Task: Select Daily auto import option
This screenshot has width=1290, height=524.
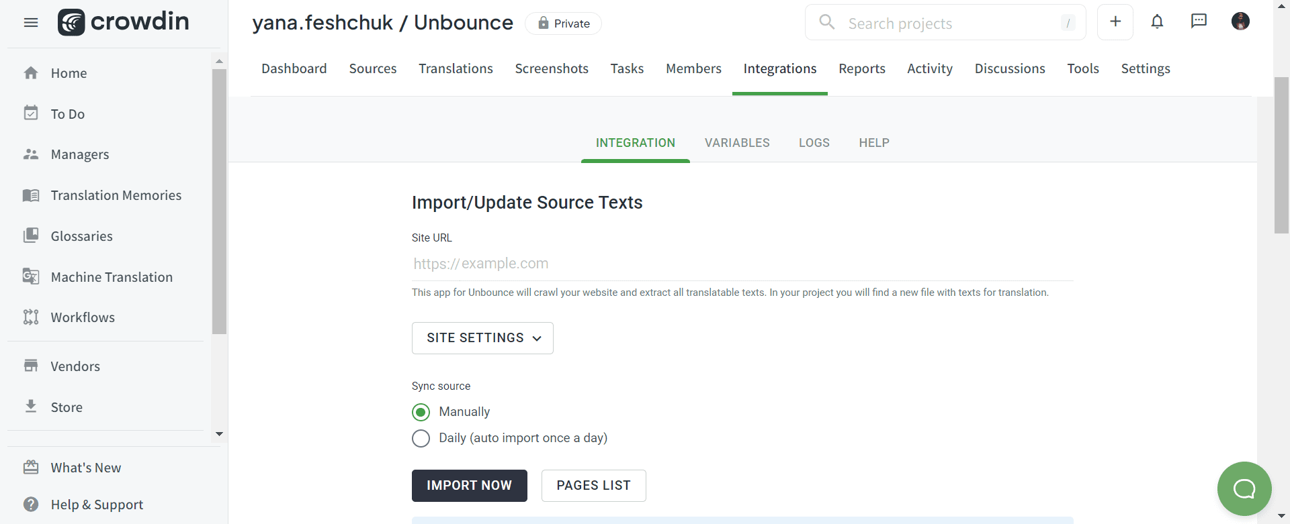Action: [421, 438]
